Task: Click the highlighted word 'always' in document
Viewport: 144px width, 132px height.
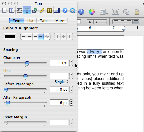Action: pos(94,52)
